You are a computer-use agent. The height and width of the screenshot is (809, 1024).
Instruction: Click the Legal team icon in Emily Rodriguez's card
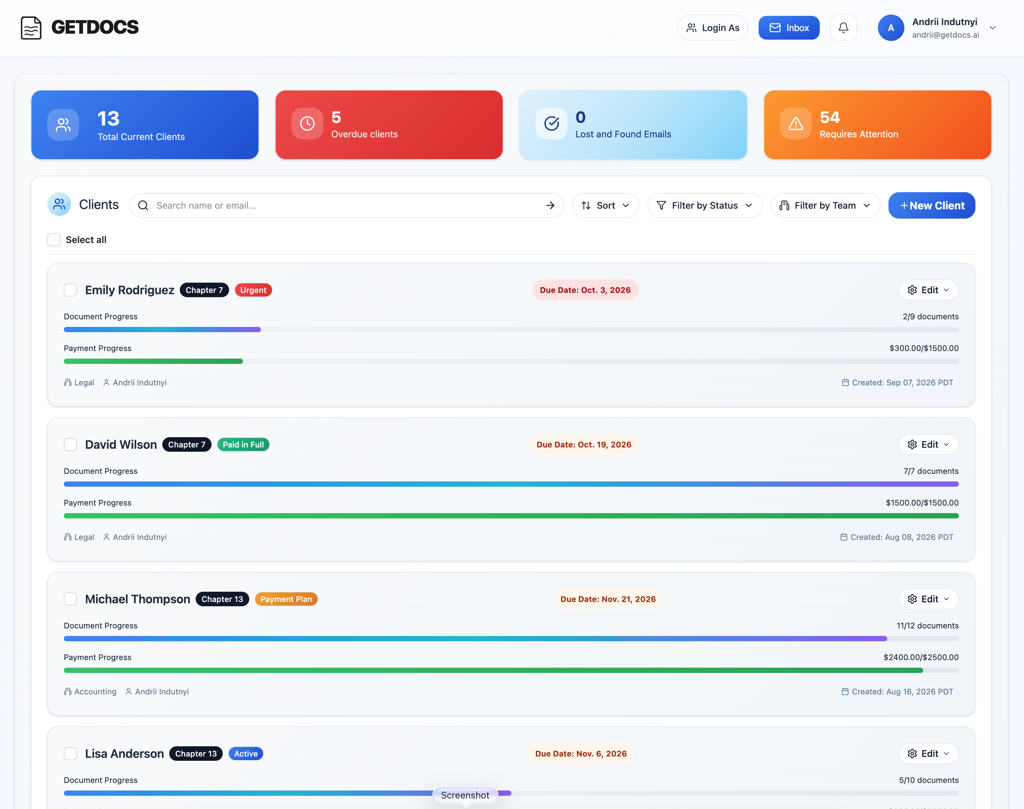coord(68,382)
